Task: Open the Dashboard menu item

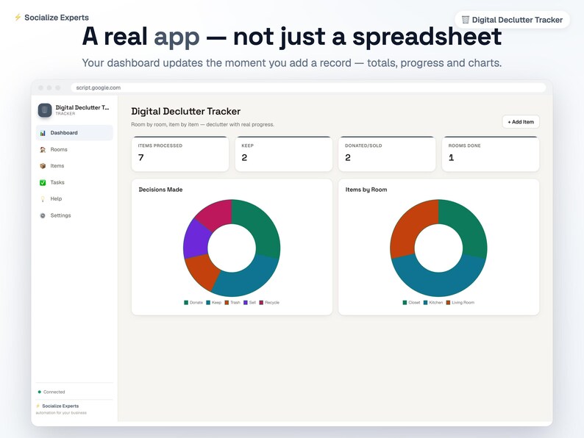Action: [74, 133]
